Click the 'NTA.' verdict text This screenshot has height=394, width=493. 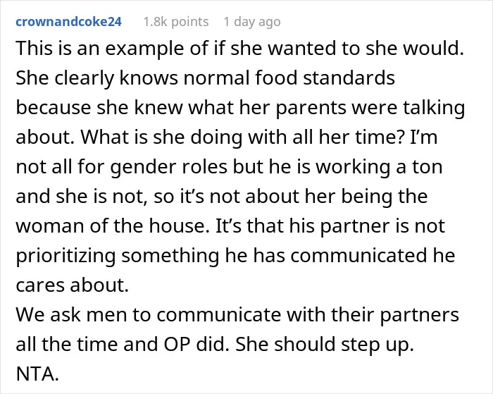point(37,374)
